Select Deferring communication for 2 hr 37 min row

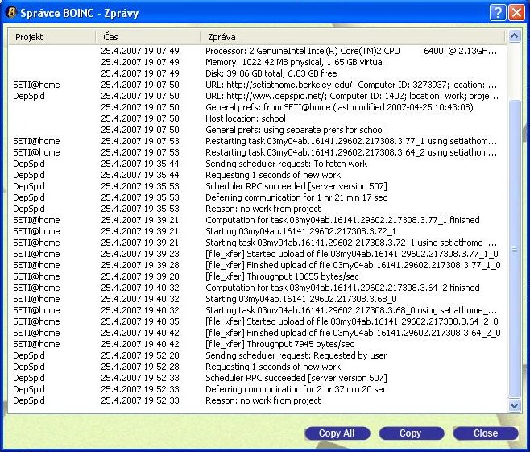click(x=257, y=389)
